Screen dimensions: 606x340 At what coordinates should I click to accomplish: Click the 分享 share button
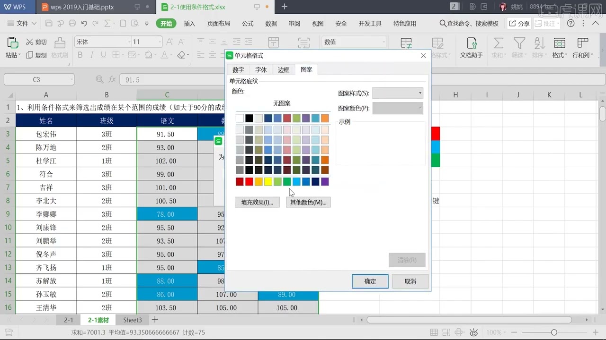point(519,23)
